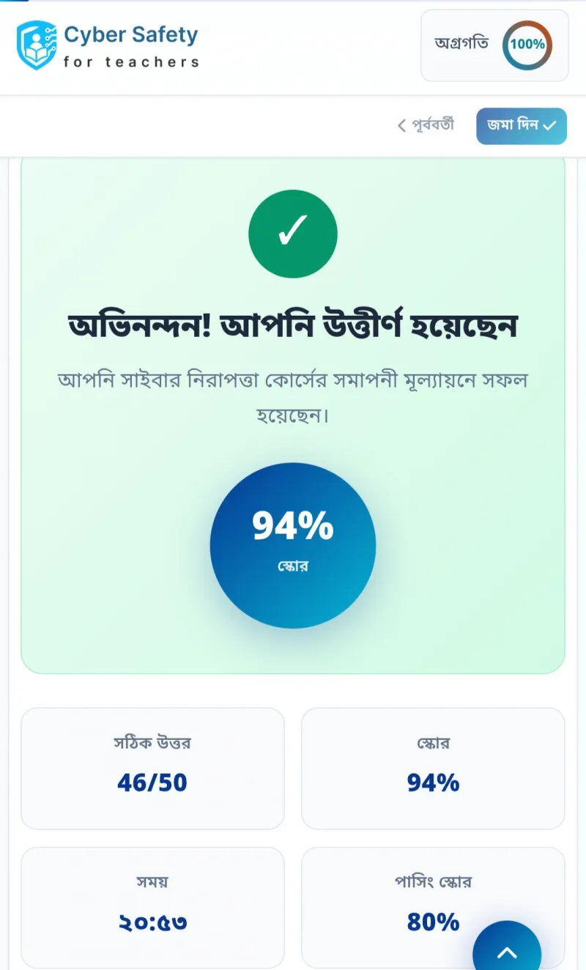The image size is (586, 970).
Task: Click the scroll-to-top up arrow button
Action: tap(507, 951)
